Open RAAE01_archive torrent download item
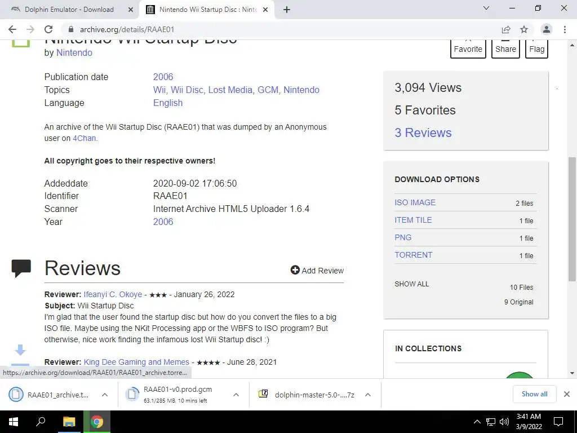The image size is (577, 433). [51, 395]
